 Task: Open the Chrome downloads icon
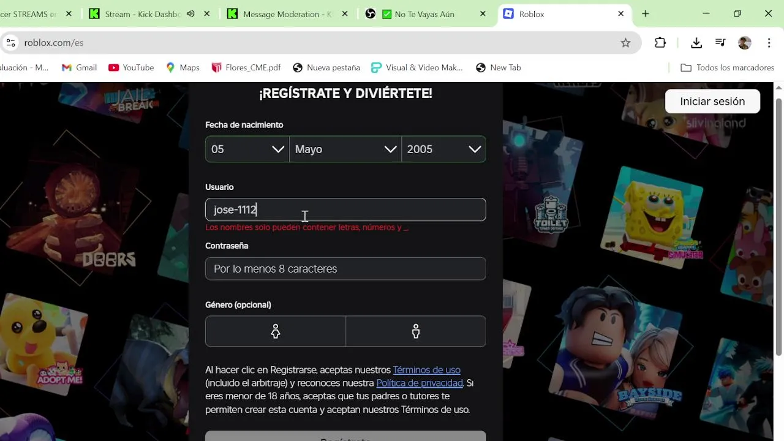696,43
